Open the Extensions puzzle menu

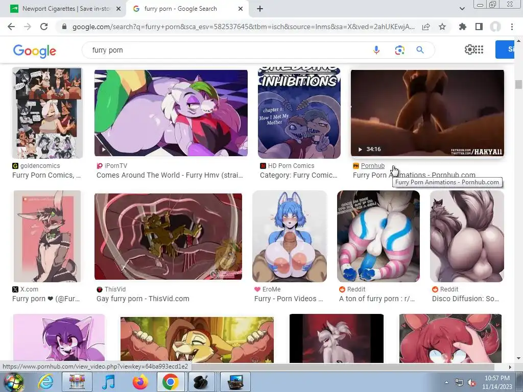pyautogui.click(x=463, y=27)
